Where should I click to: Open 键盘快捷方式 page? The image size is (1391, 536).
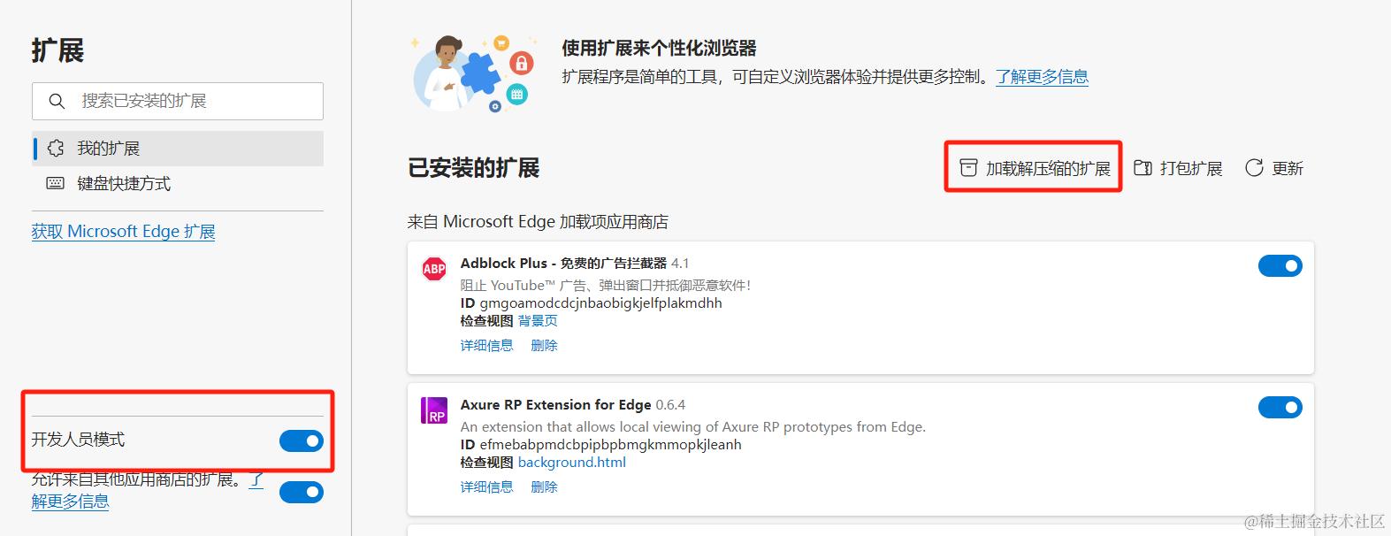pyautogui.click(x=178, y=183)
